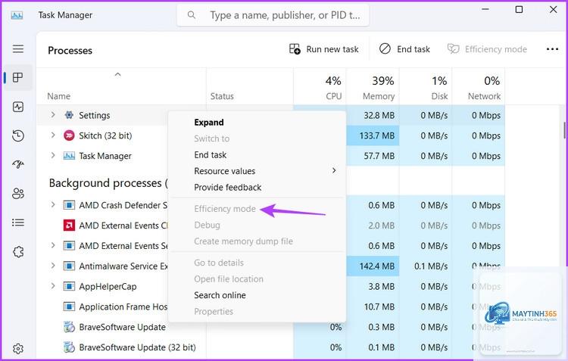Open the Services sidebar page

(18, 252)
